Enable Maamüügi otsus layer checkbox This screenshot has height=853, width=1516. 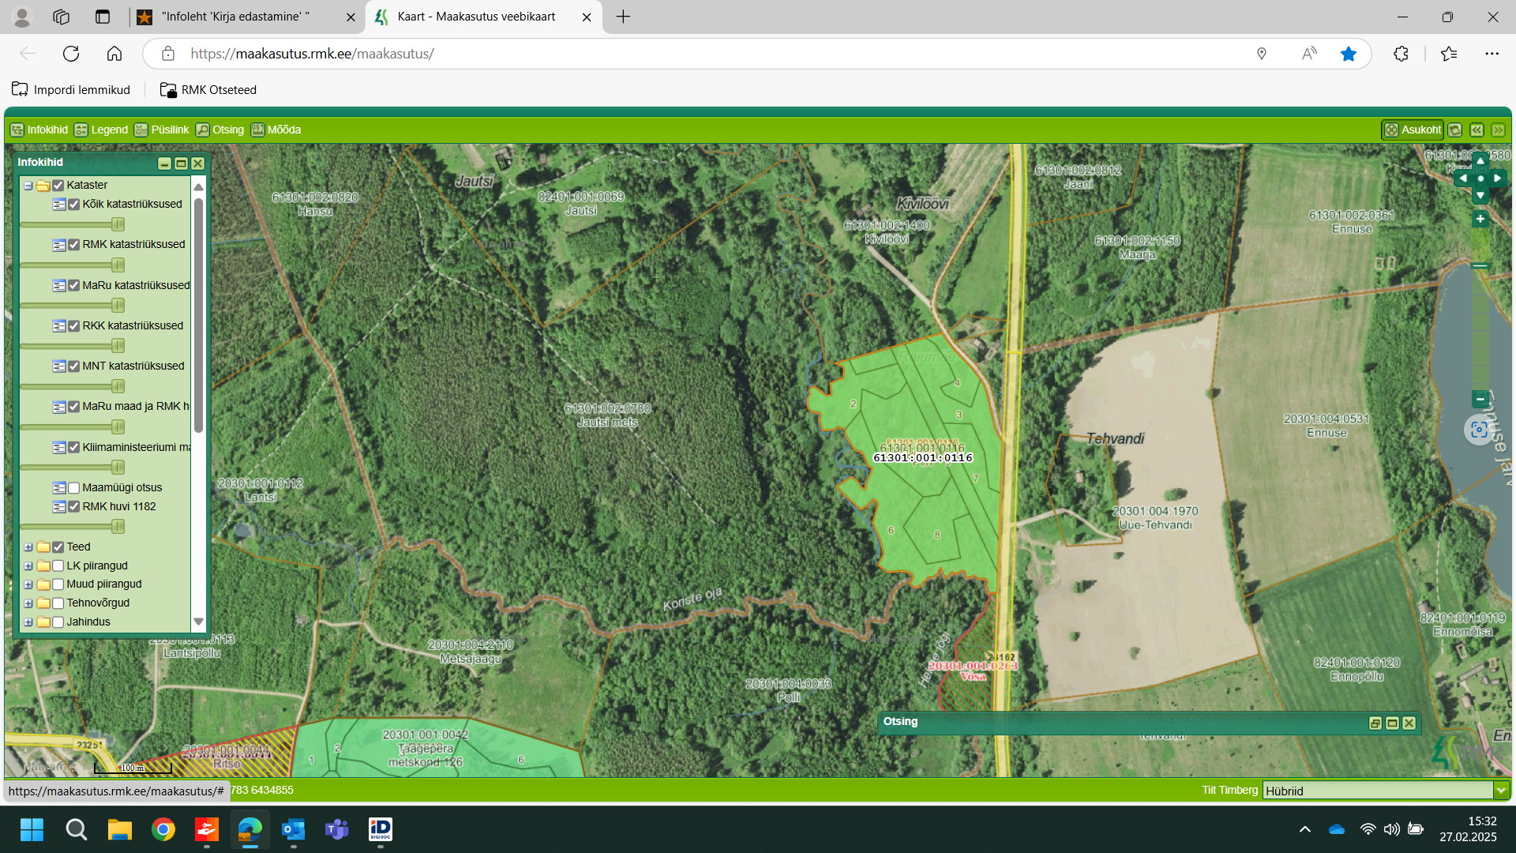click(x=73, y=488)
